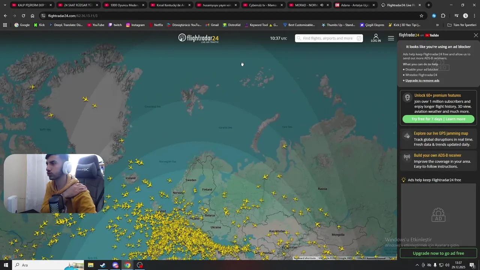This screenshot has width=480, height=270.
Task: Click the browser back arrow
Action: point(5,16)
